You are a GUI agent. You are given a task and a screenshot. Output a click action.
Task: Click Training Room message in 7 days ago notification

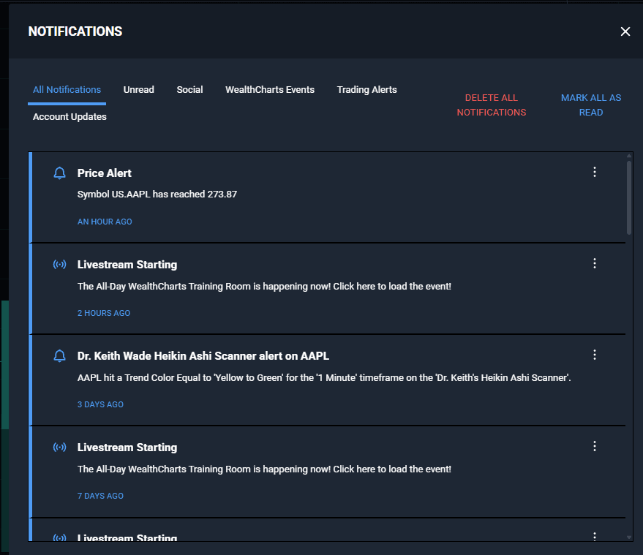pyautogui.click(x=264, y=469)
